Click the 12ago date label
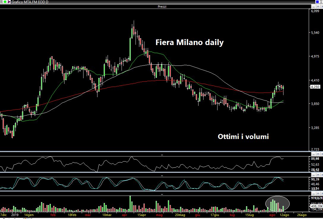 284,215
